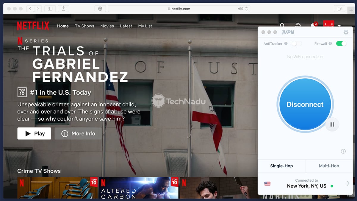Click #1 in the U.S. Today text

click(60, 92)
